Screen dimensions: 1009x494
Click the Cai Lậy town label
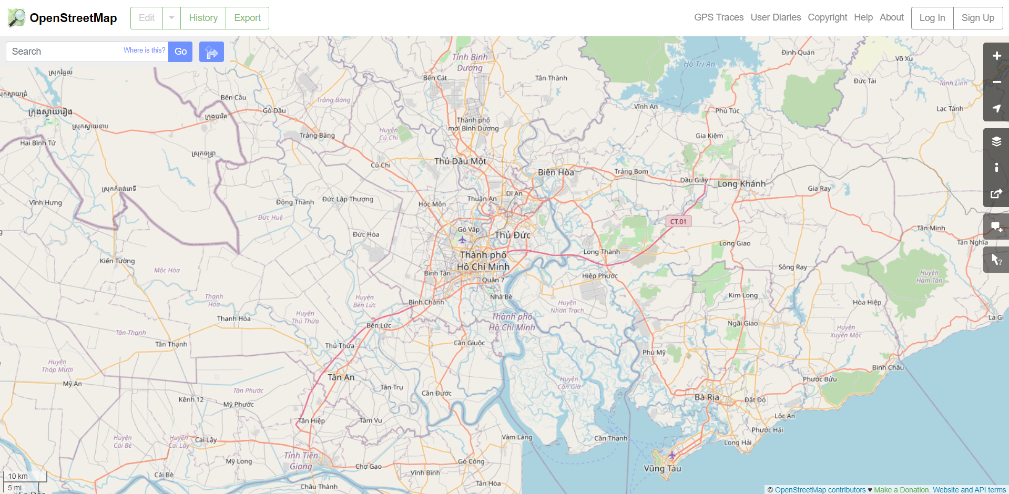(206, 440)
